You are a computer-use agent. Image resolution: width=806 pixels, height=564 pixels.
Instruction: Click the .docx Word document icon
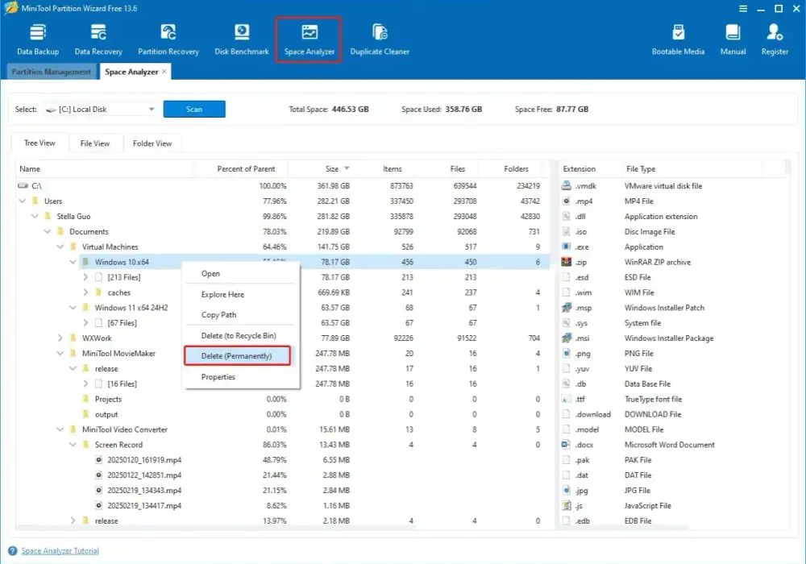pyautogui.click(x=566, y=444)
